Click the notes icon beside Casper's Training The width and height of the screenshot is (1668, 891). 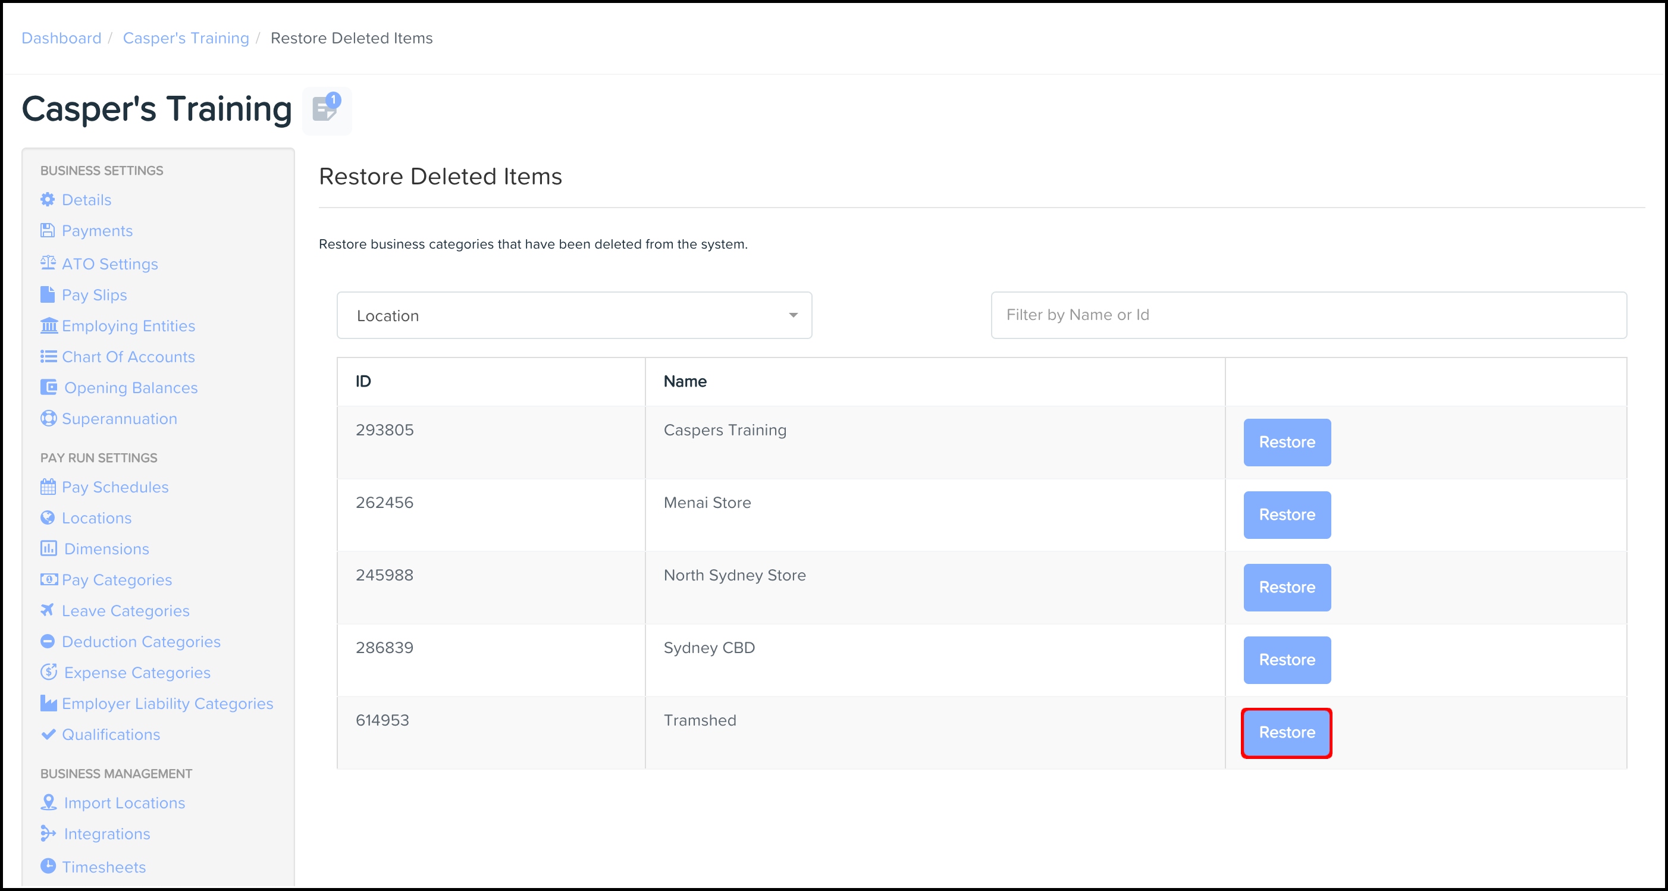[x=326, y=109]
